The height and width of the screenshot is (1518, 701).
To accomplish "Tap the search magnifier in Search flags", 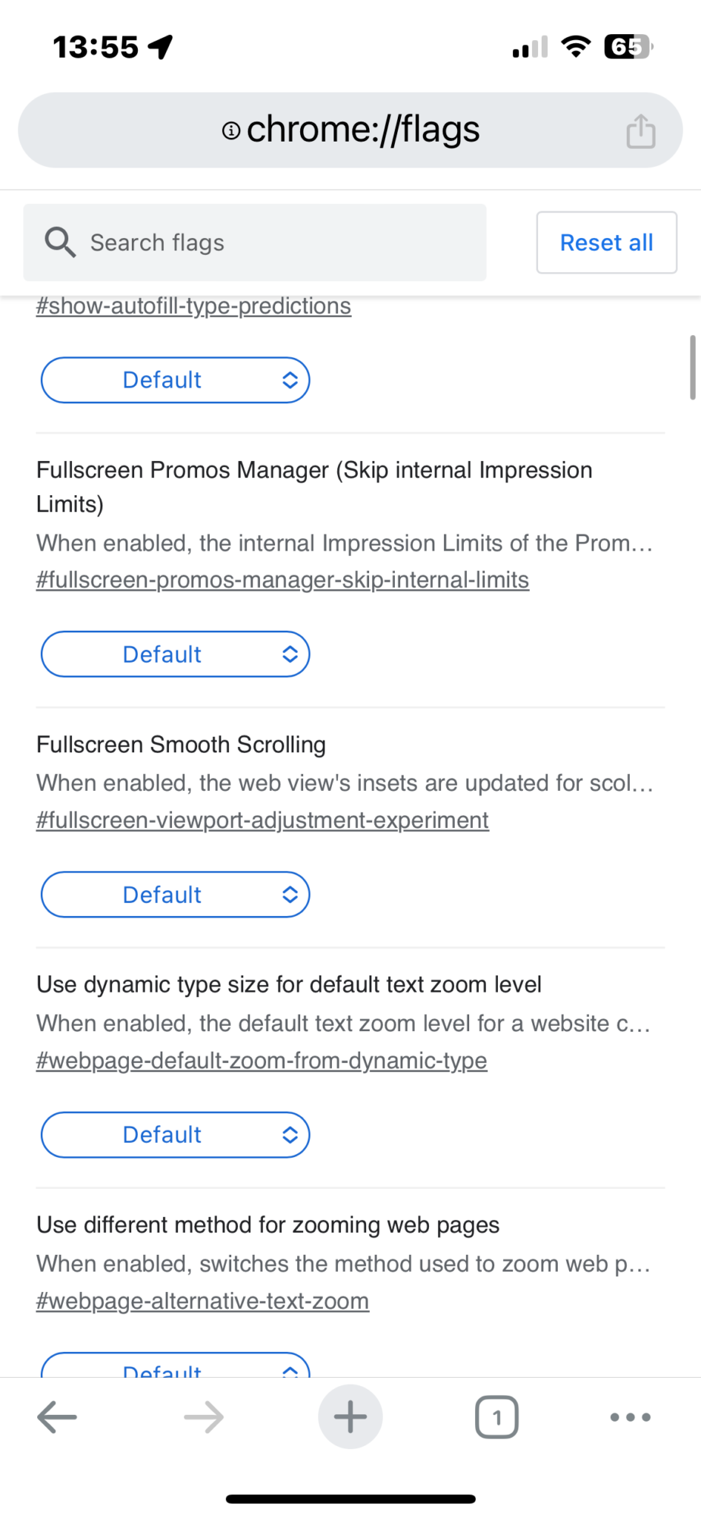I will coord(59,242).
